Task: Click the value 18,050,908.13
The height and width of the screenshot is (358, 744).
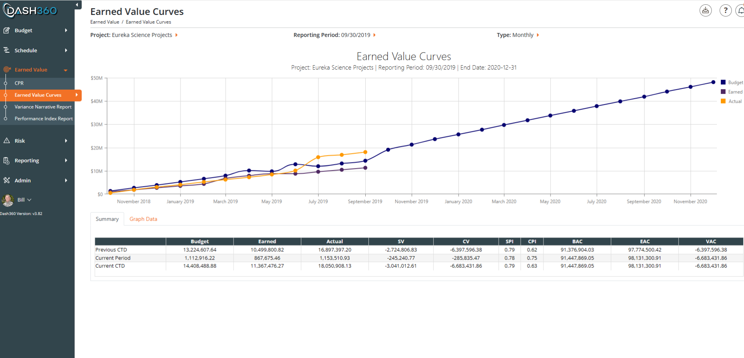Action: (x=335, y=266)
